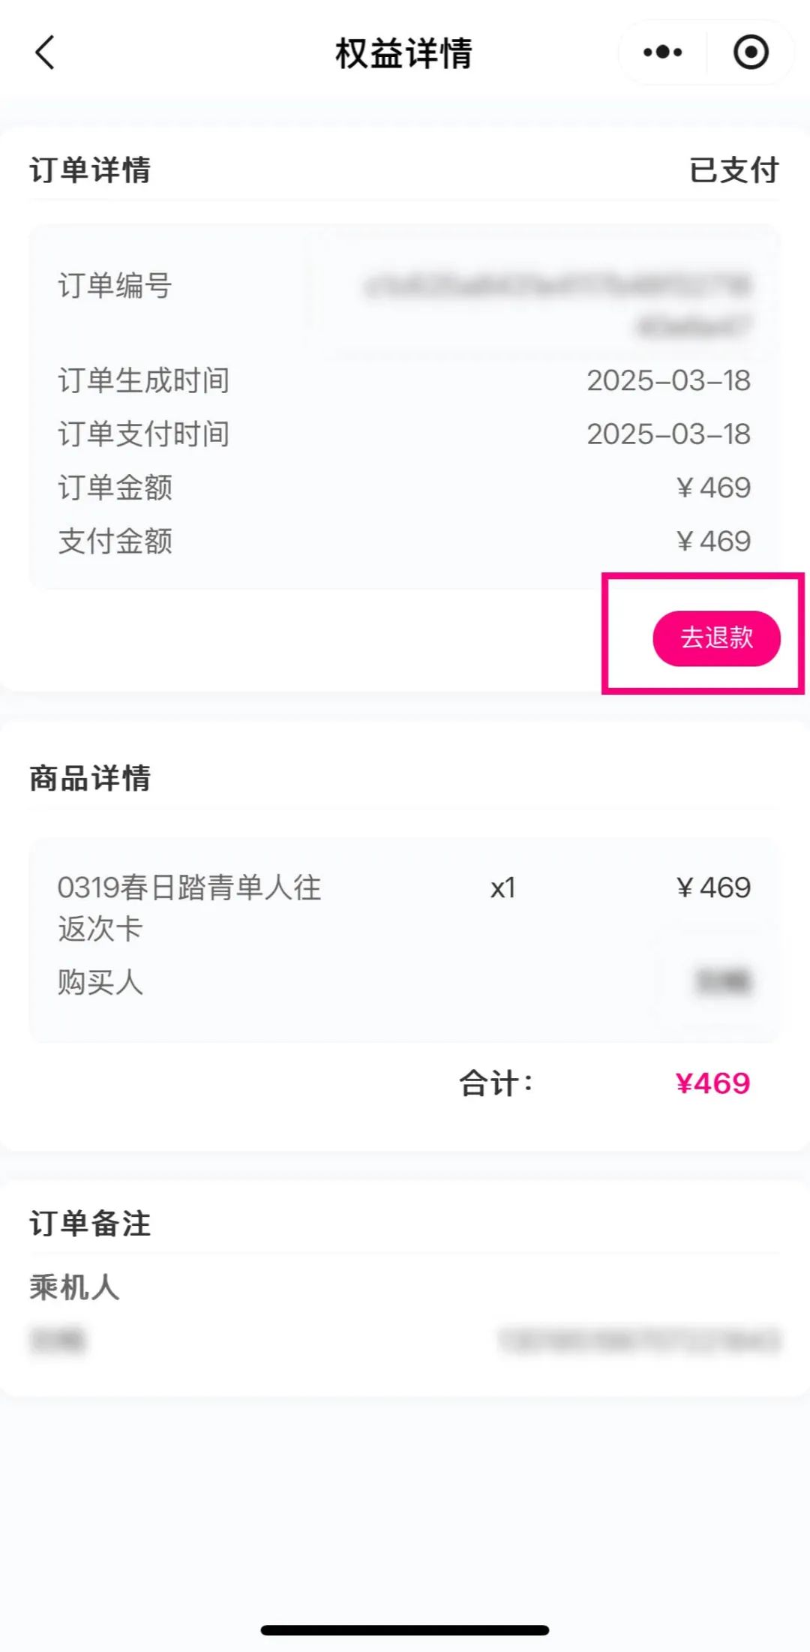Tap the x1 quantity indicator
The height and width of the screenshot is (1652, 810).
(x=502, y=888)
